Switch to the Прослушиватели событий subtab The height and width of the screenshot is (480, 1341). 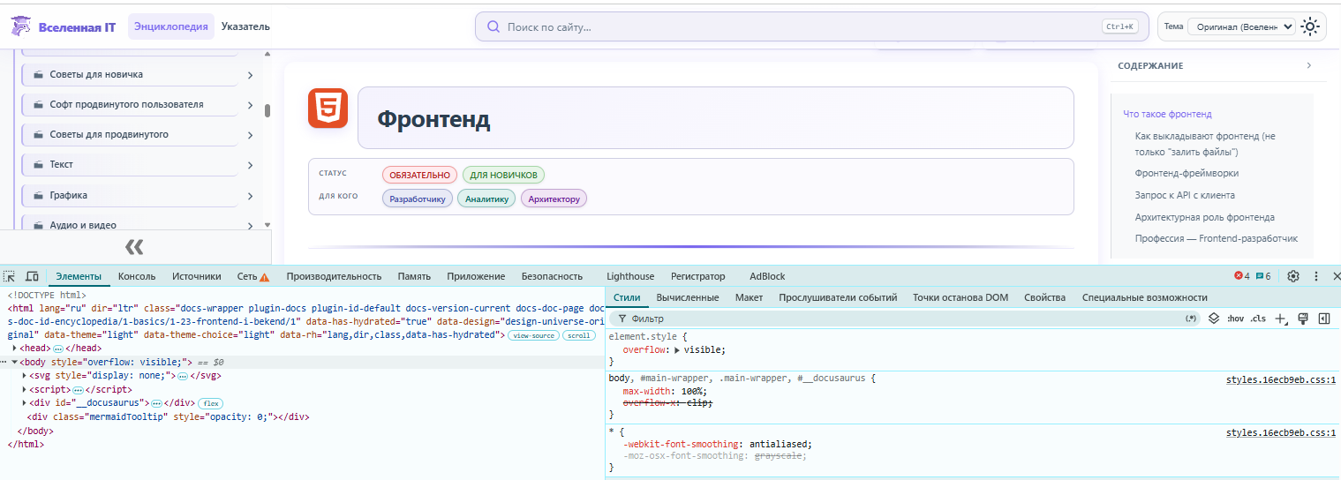pyautogui.click(x=838, y=297)
